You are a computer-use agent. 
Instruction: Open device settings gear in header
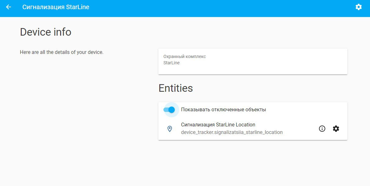pyautogui.click(x=358, y=7)
